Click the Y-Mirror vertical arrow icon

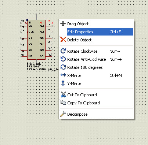tap(63, 83)
